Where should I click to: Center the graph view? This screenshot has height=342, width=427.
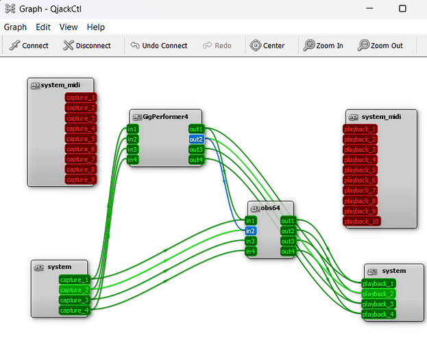267,45
